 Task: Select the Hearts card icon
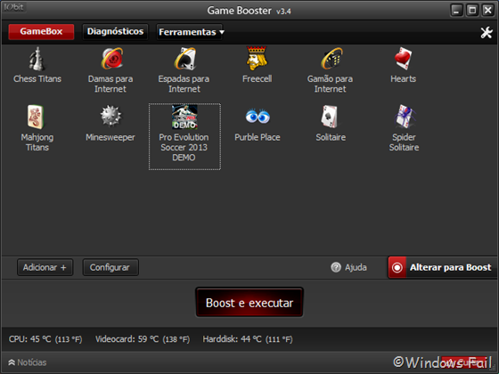pyautogui.click(x=403, y=59)
